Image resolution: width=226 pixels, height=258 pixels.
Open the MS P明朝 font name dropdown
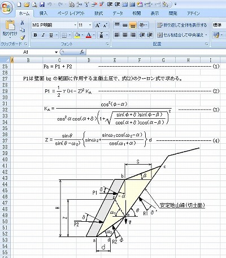pos(75,25)
